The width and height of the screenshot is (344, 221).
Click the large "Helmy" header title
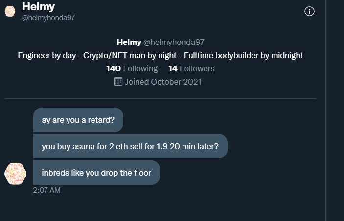pos(38,7)
